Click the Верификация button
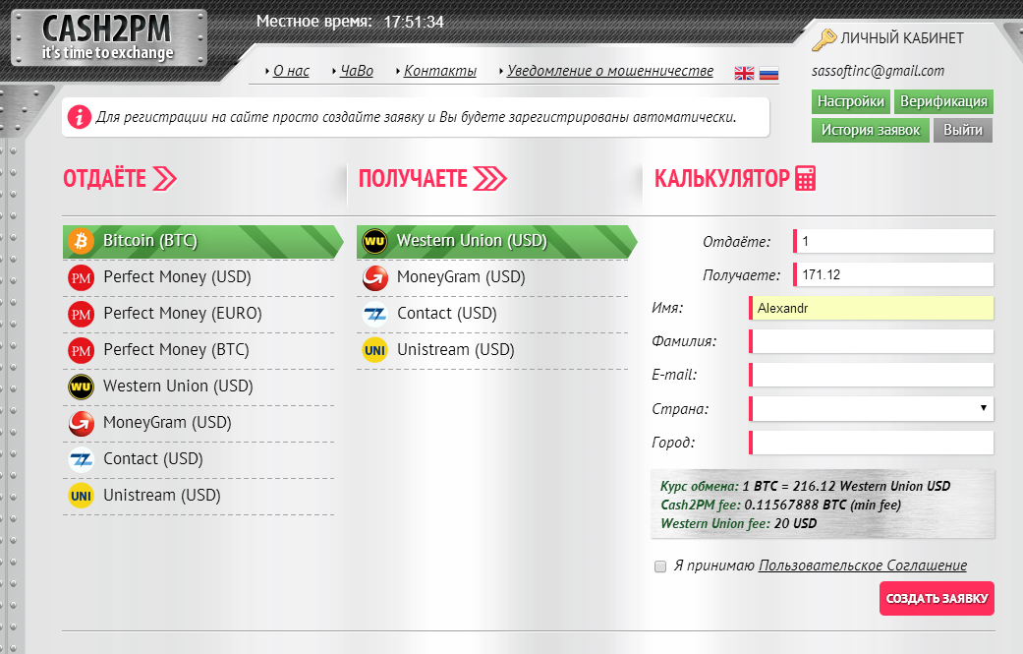Viewport: 1023px width, 654px height. (943, 101)
